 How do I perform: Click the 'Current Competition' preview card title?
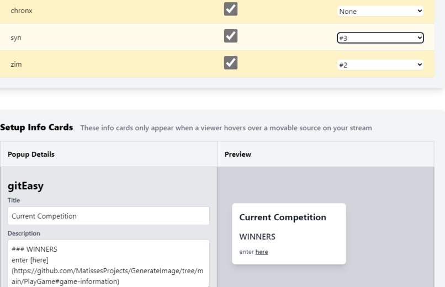283,217
